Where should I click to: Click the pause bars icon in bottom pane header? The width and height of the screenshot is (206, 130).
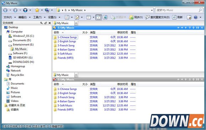197,80
